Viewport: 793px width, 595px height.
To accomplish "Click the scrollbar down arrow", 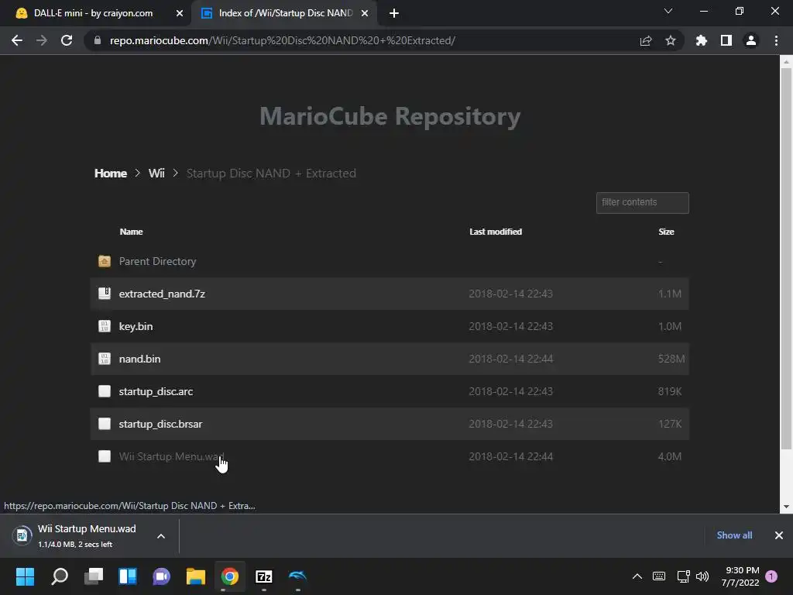I will coord(786,507).
